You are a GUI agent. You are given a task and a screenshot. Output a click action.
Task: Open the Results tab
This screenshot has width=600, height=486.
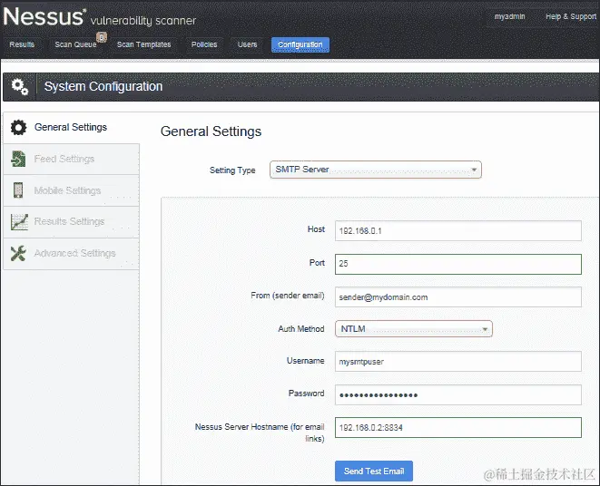click(22, 44)
